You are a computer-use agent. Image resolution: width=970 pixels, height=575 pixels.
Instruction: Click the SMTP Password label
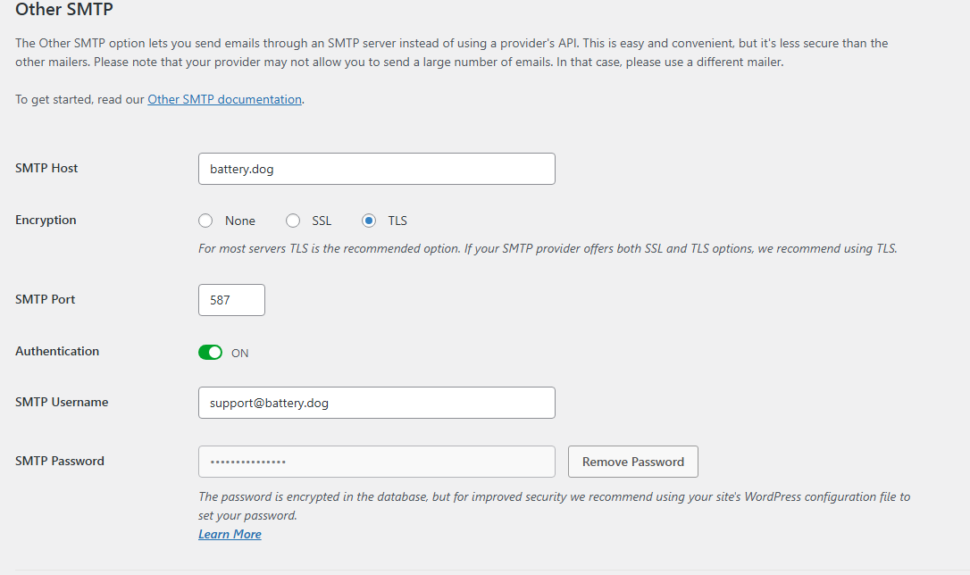tap(60, 461)
